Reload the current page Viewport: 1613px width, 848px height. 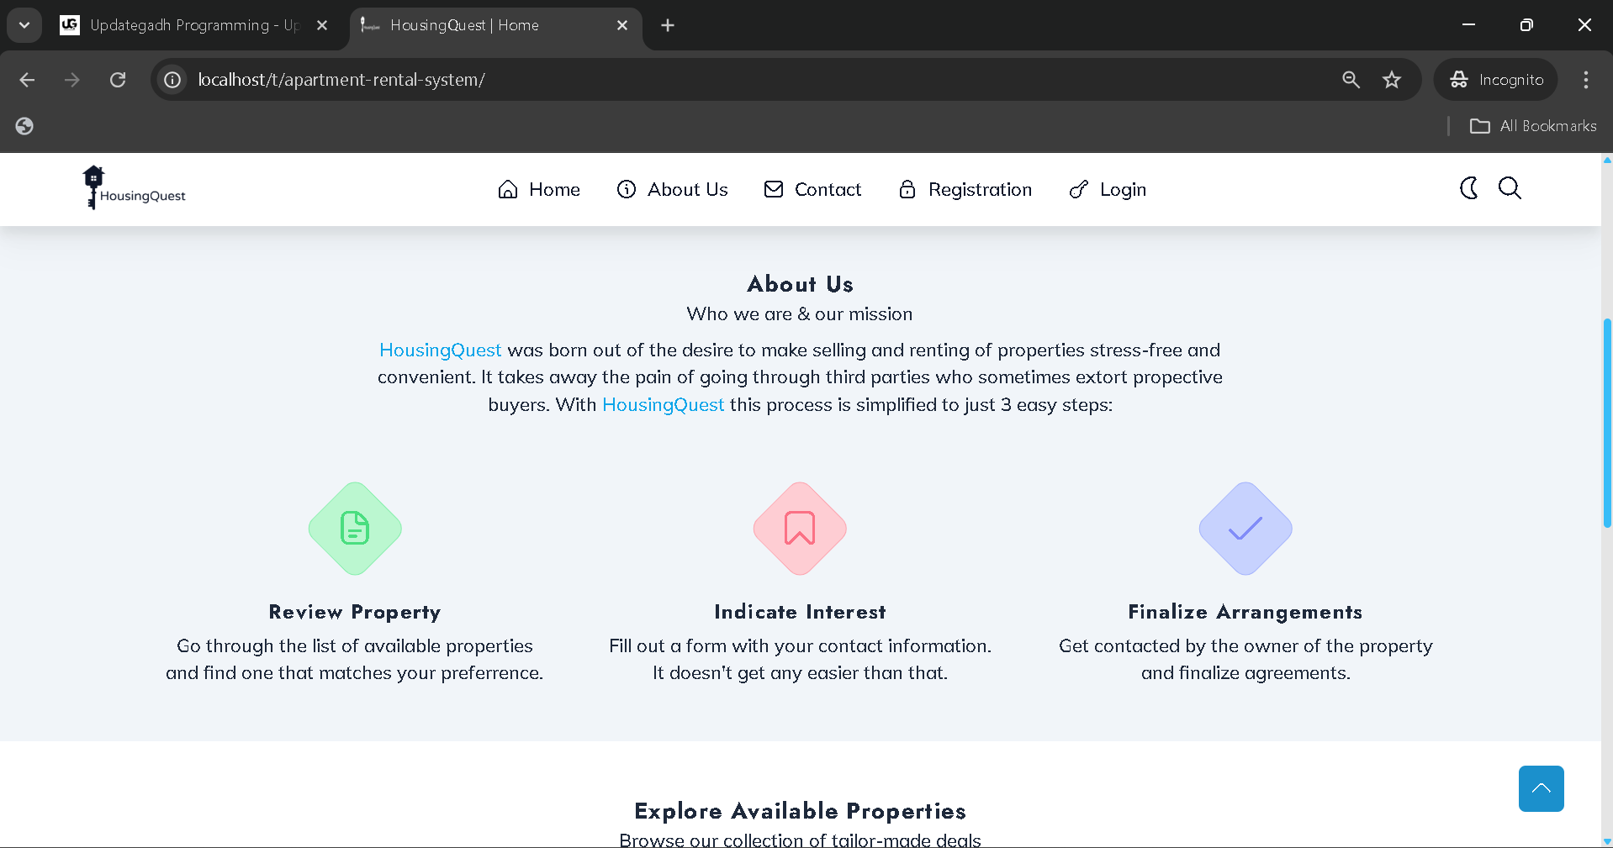[x=118, y=79]
